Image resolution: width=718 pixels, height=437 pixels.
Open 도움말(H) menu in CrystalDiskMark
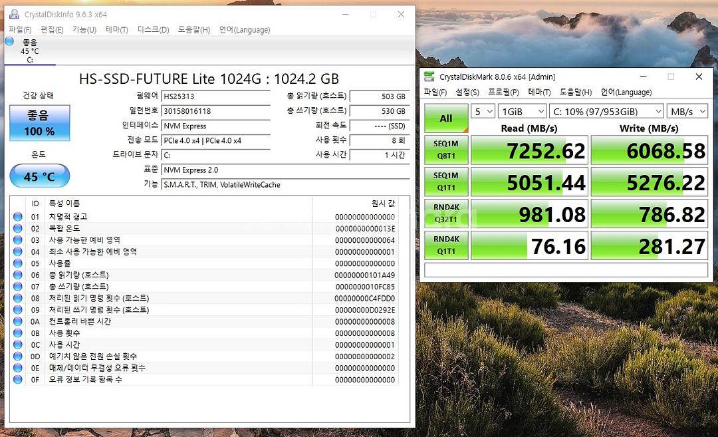(x=576, y=92)
